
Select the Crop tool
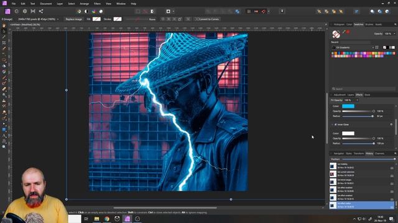pyautogui.click(x=4, y=43)
